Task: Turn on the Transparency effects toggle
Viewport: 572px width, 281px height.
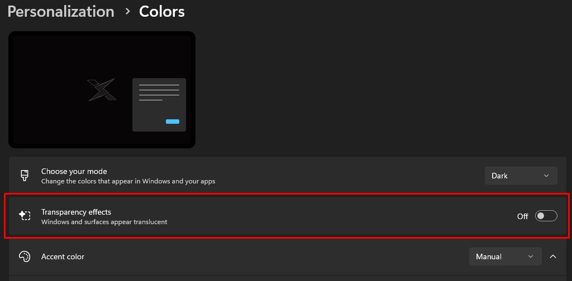Action: pyautogui.click(x=546, y=216)
